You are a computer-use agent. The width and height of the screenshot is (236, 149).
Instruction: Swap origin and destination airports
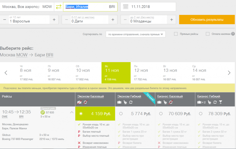(58, 7)
